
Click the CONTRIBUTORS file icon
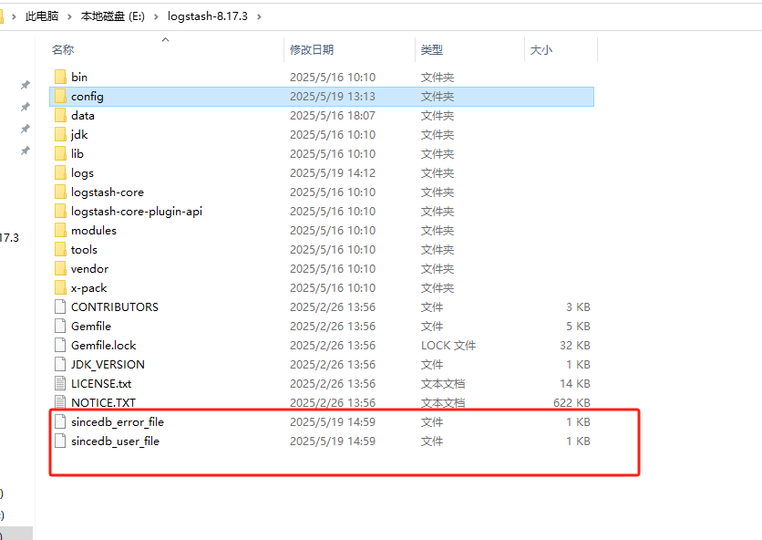(x=60, y=307)
